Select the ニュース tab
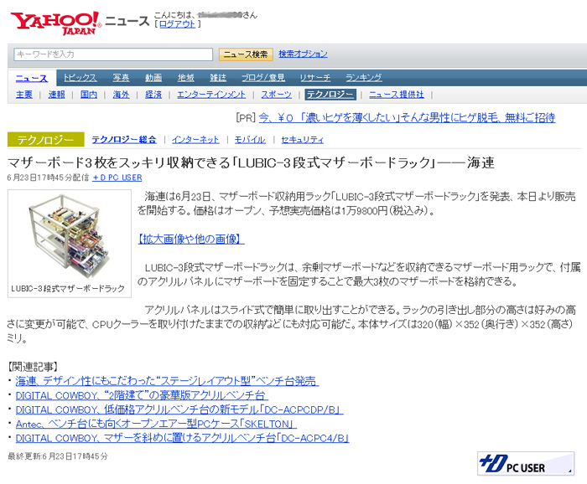 coord(32,78)
